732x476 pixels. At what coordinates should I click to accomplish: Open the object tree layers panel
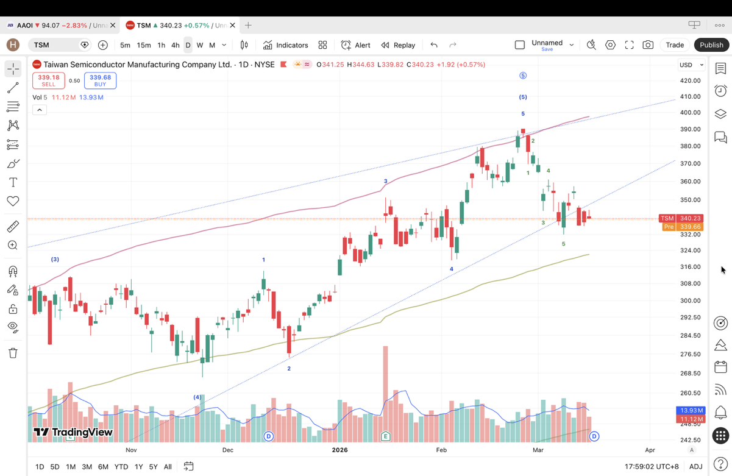720,114
